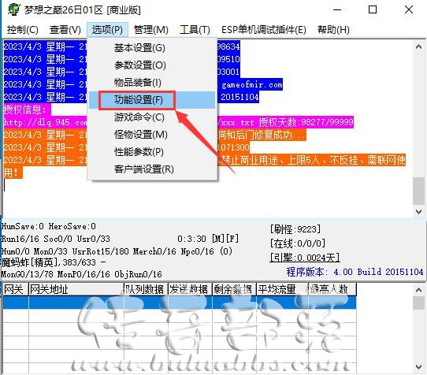Image resolution: width=427 pixels, height=375 pixels.
Task: Open the 工具(T) menu
Action: 195,30
